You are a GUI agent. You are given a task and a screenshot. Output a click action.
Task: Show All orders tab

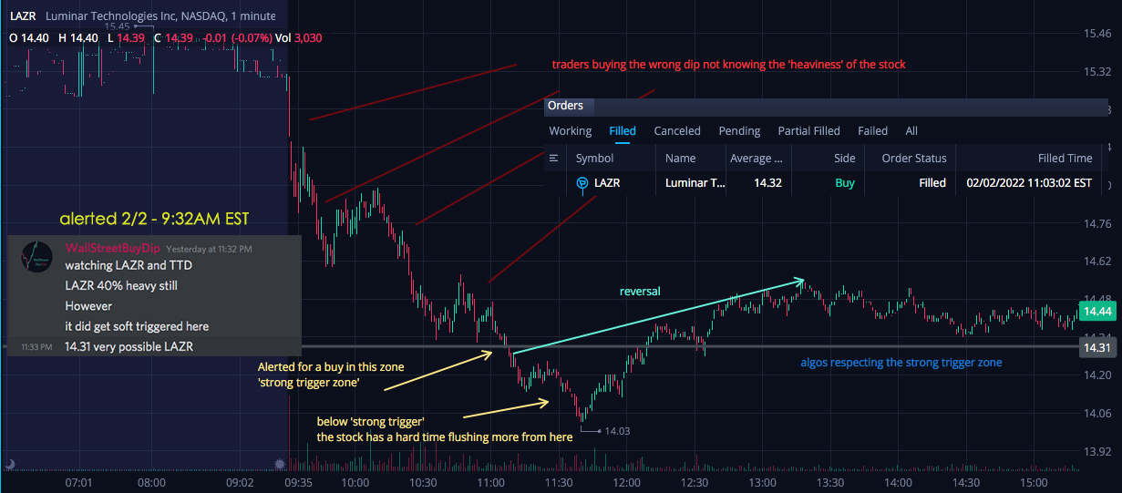coord(911,131)
